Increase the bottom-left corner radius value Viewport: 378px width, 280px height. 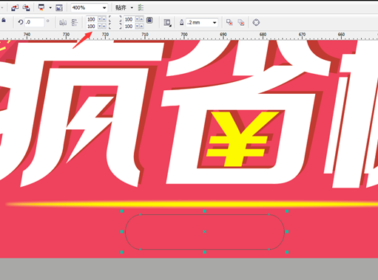[x=104, y=26]
